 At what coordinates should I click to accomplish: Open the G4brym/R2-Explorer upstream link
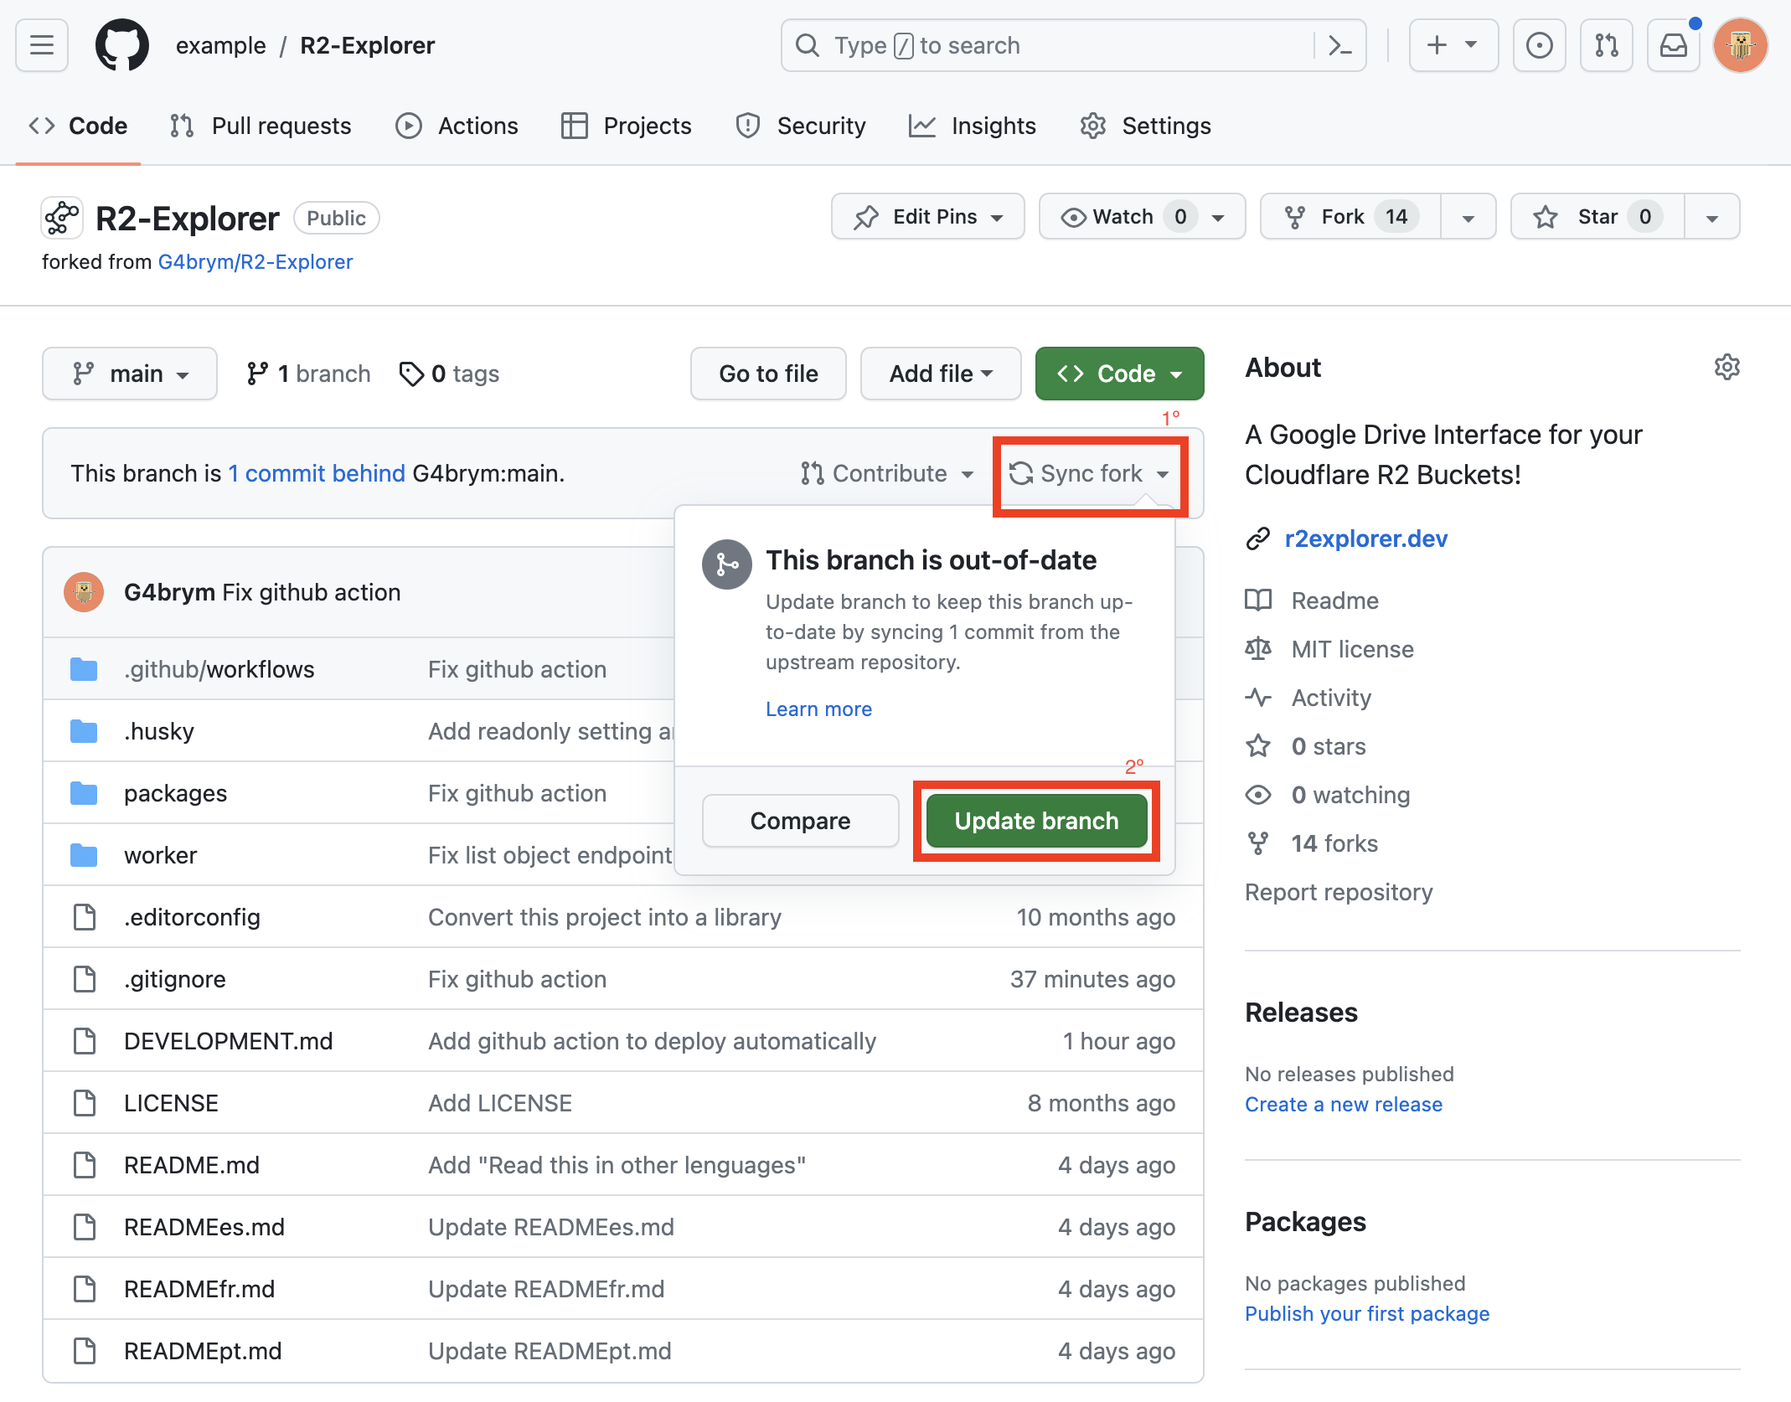click(255, 262)
